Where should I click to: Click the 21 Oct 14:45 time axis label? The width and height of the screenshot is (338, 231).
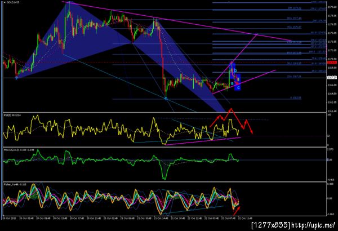(161, 218)
